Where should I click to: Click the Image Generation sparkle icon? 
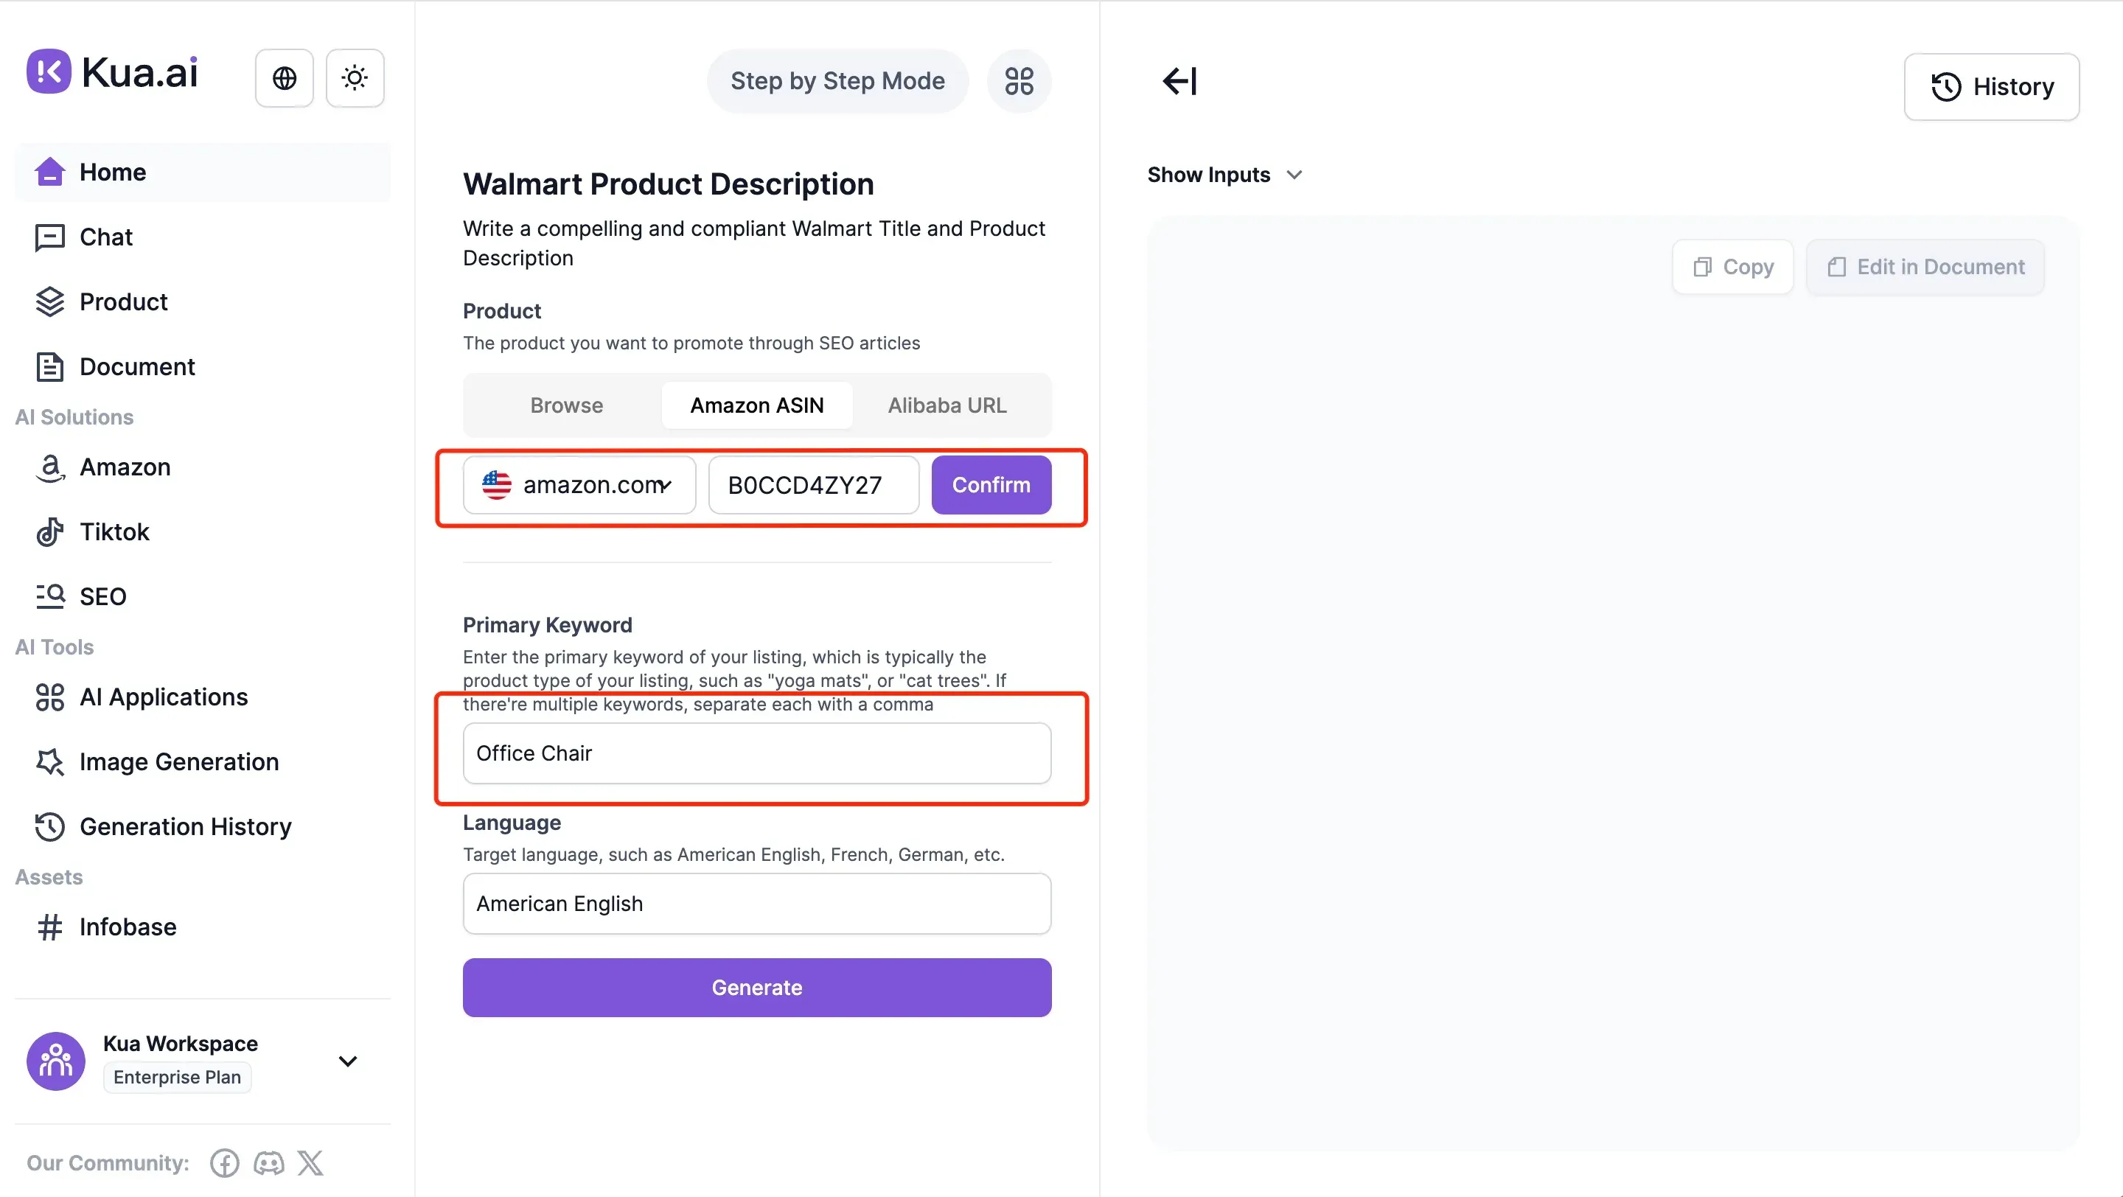(x=49, y=762)
